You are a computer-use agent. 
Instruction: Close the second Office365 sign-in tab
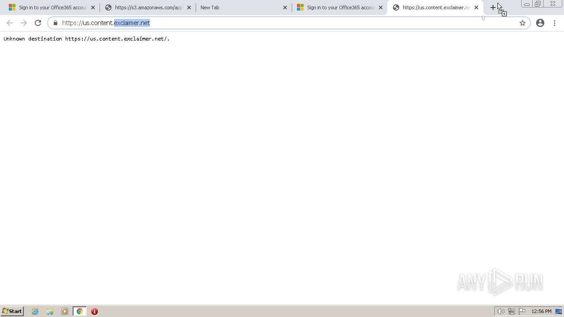[381, 7]
